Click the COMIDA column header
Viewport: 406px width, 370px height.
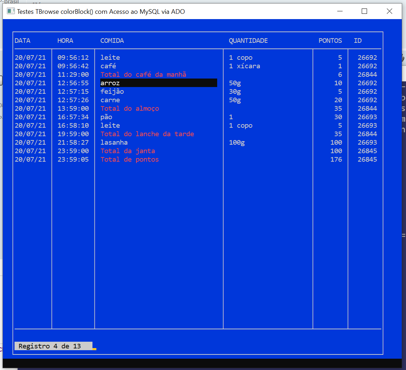(x=112, y=41)
